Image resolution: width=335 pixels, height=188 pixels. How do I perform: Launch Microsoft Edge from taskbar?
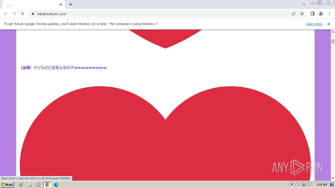click(56, 185)
